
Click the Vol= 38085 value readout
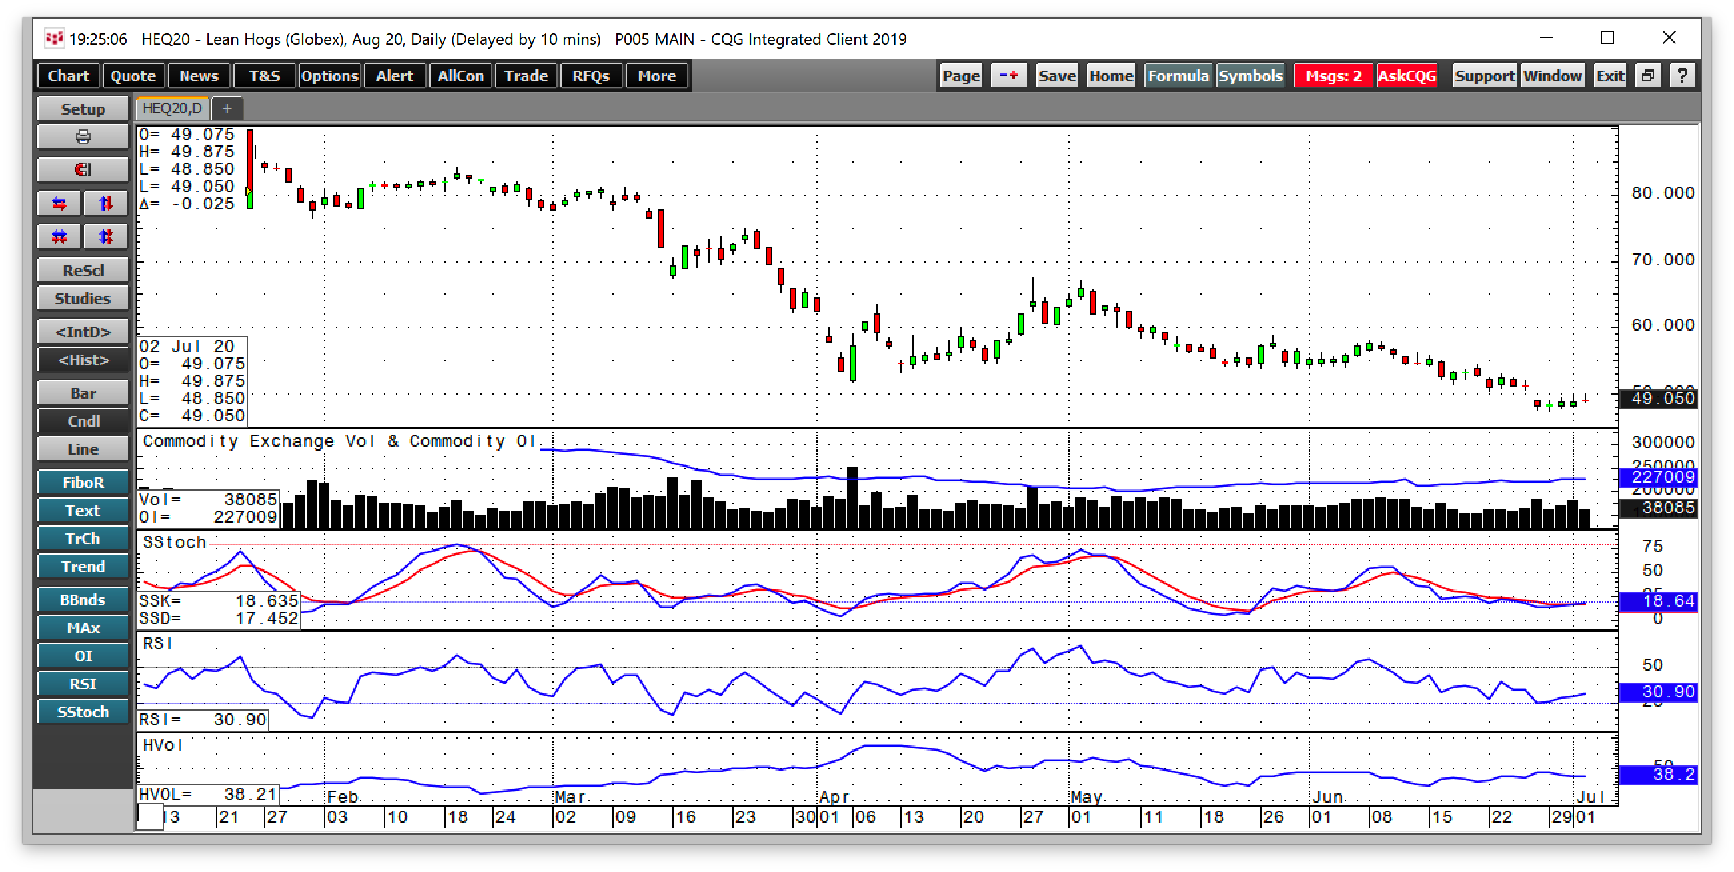208,500
